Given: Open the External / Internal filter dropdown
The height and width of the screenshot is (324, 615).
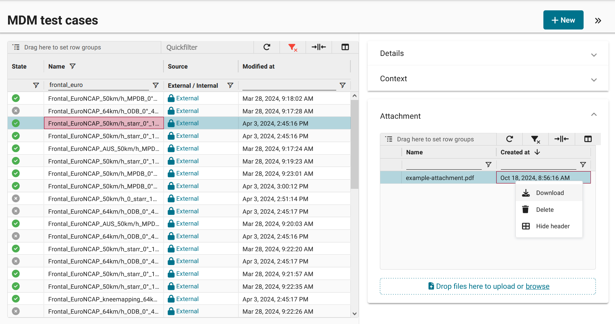Looking at the screenshot, I should click(x=230, y=85).
